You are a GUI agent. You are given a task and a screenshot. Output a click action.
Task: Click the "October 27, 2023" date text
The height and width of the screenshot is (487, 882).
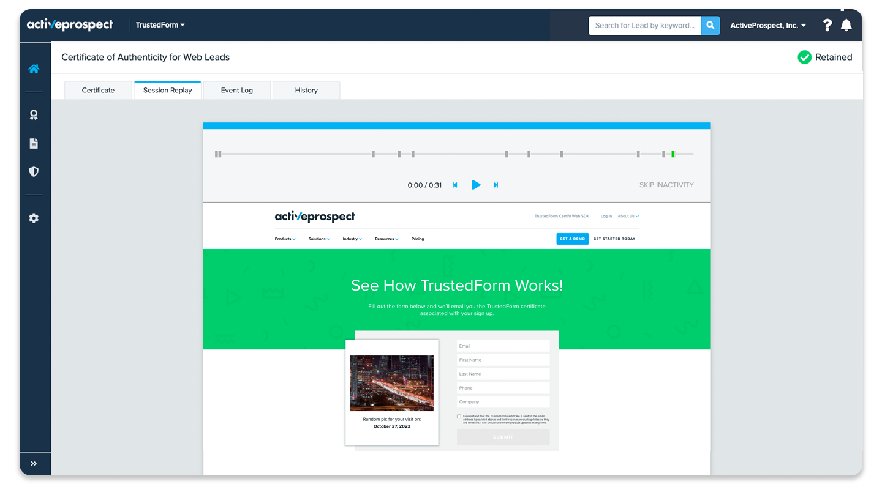click(x=392, y=426)
